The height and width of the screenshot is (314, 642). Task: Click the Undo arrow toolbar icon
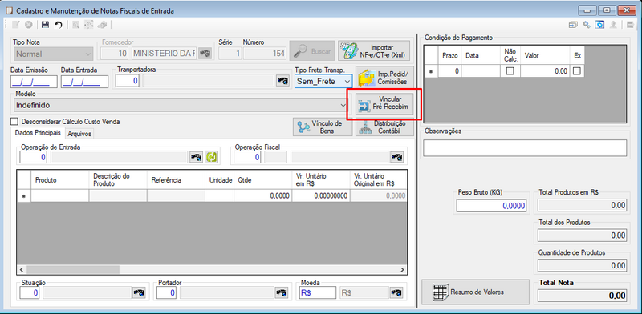click(59, 25)
